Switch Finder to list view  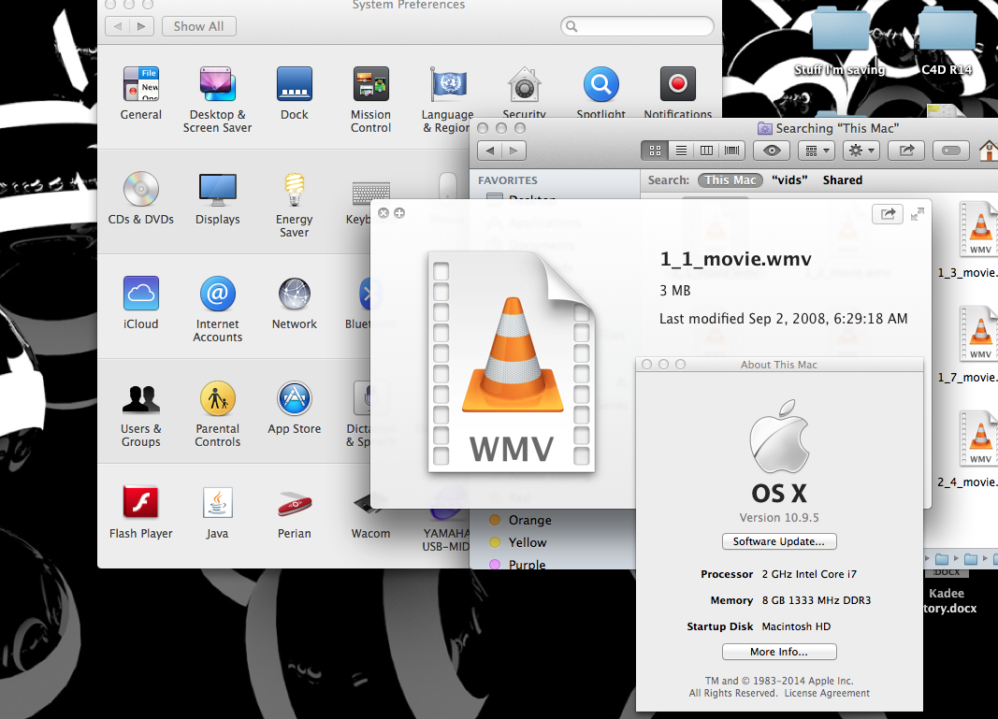point(681,150)
